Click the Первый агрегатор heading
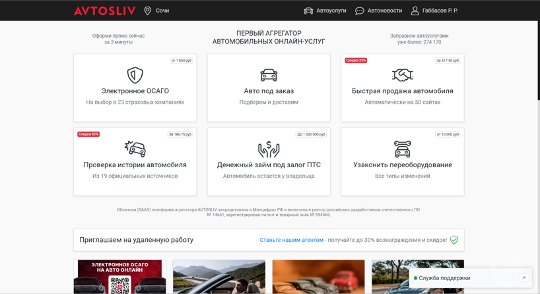 [269, 37]
